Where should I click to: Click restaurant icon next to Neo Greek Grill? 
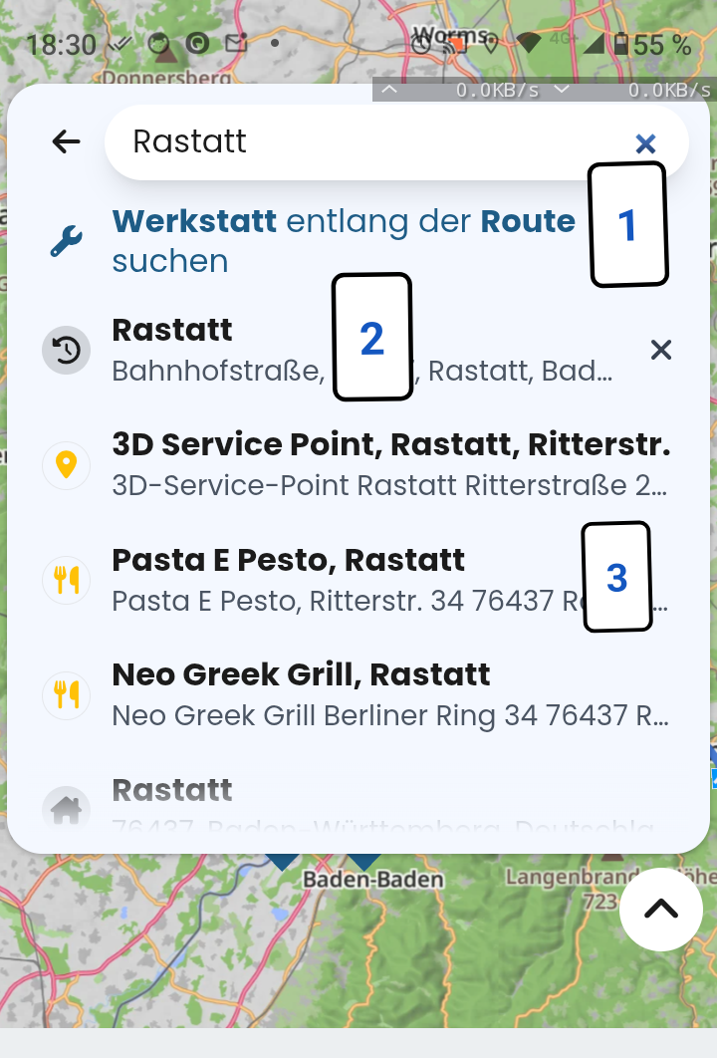(x=66, y=694)
